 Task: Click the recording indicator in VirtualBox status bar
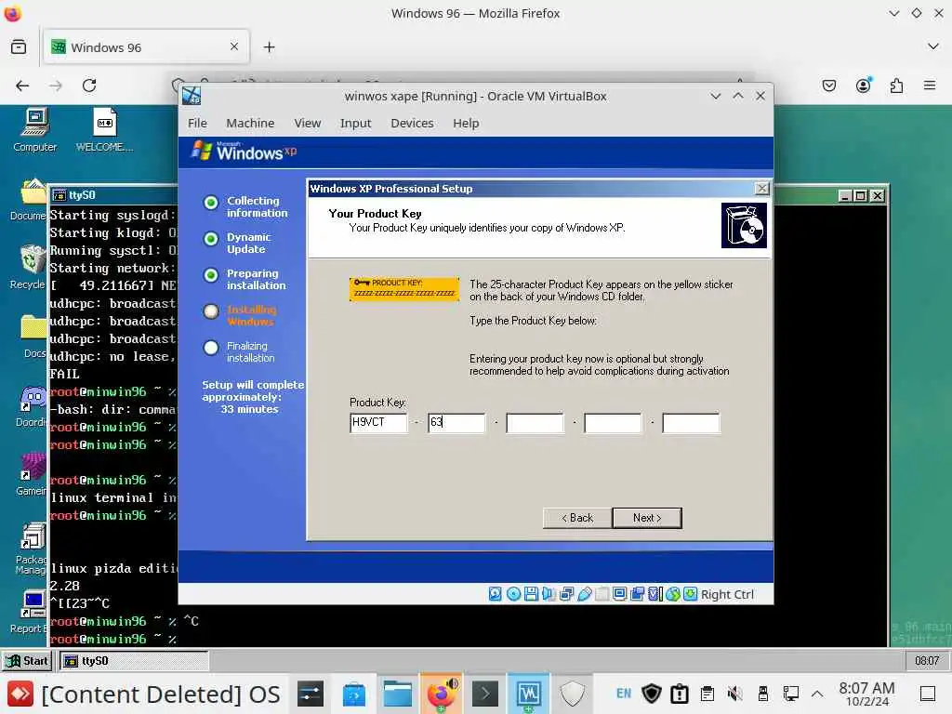coord(638,594)
